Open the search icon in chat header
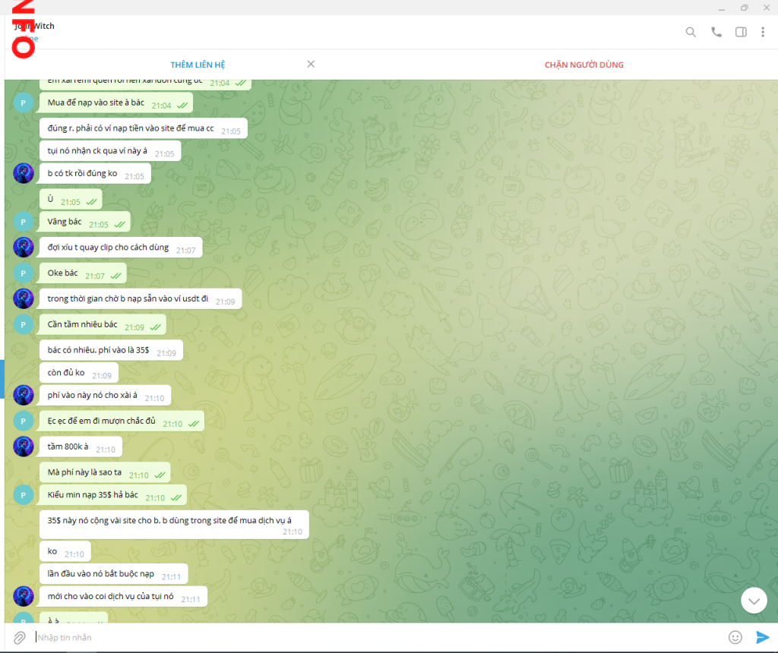Image resolution: width=778 pixels, height=653 pixels. [691, 32]
